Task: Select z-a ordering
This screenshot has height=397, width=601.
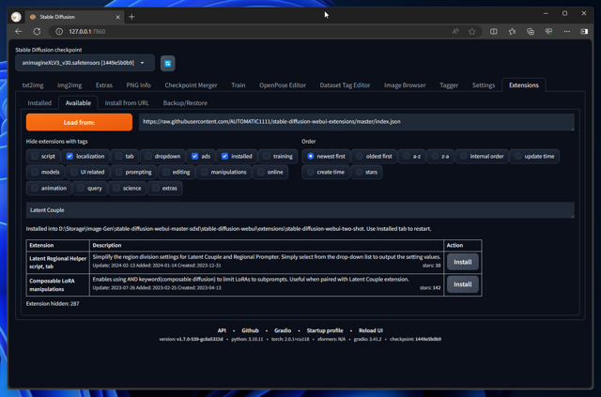Action: click(x=435, y=157)
